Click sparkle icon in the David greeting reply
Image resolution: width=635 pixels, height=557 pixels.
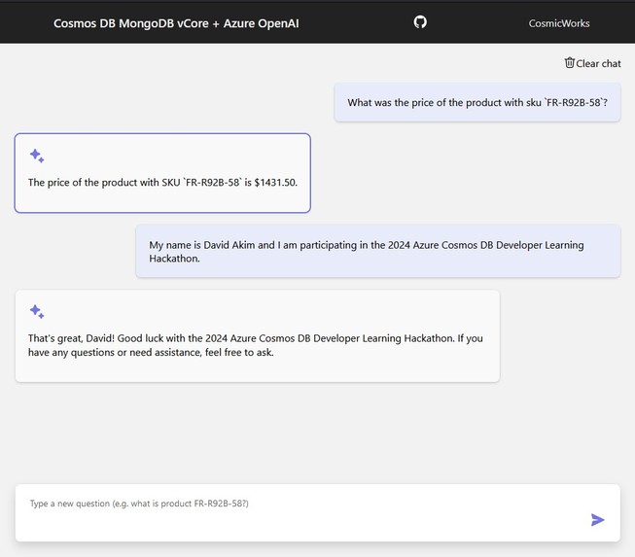tap(36, 311)
